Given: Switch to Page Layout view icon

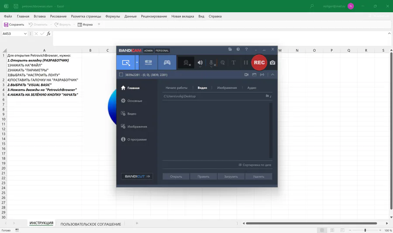Looking at the screenshot, I should click(332, 230).
